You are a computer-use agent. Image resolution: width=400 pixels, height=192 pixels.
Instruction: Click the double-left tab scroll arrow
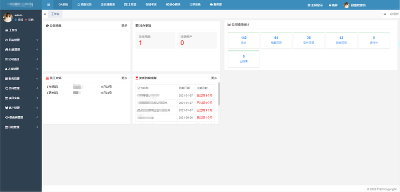coord(45,14)
